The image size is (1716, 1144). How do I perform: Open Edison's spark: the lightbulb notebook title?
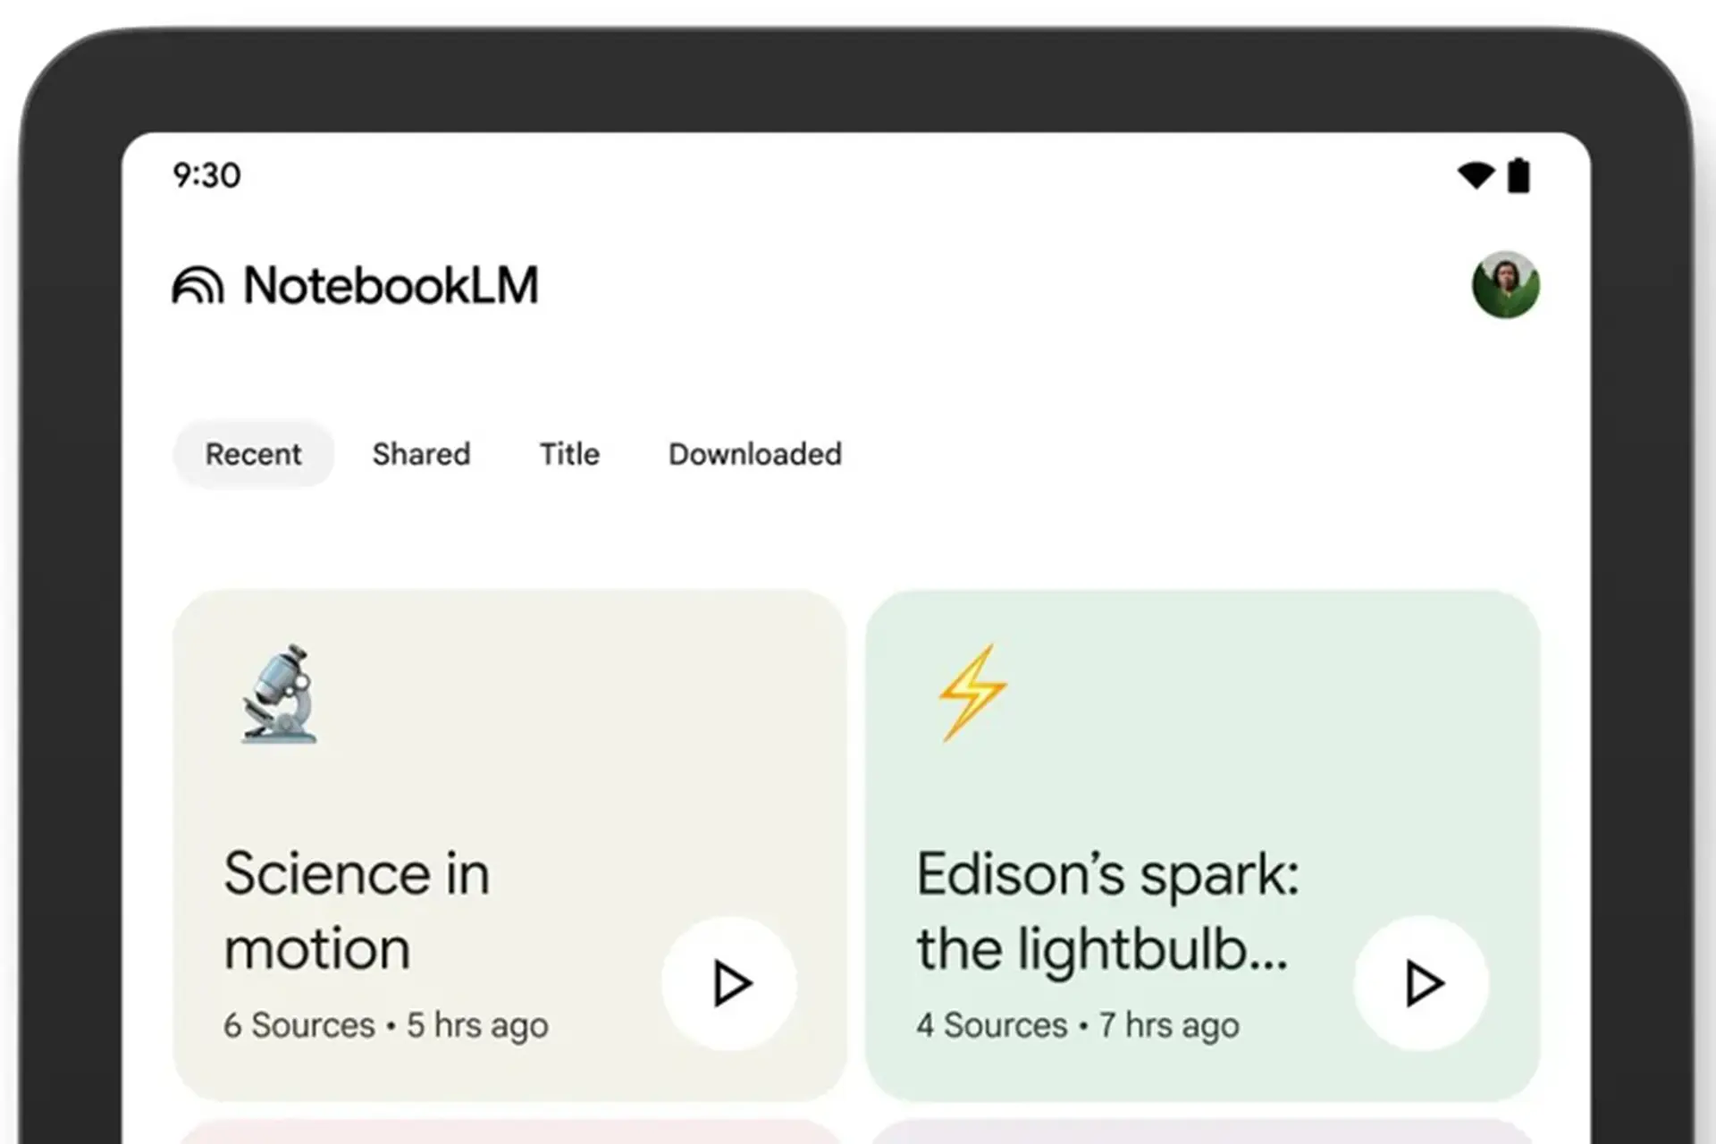[x=1107, y=910]
